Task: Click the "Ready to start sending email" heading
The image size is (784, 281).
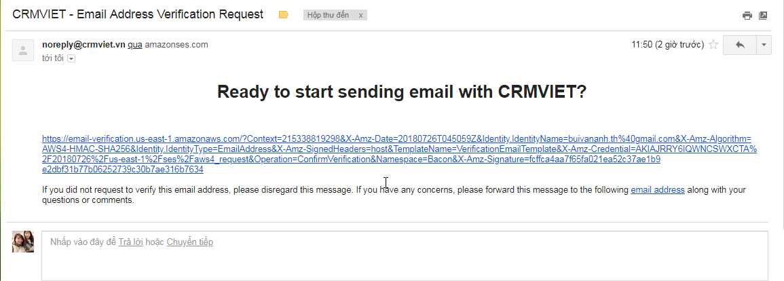Action: click(x=401, y=92)
